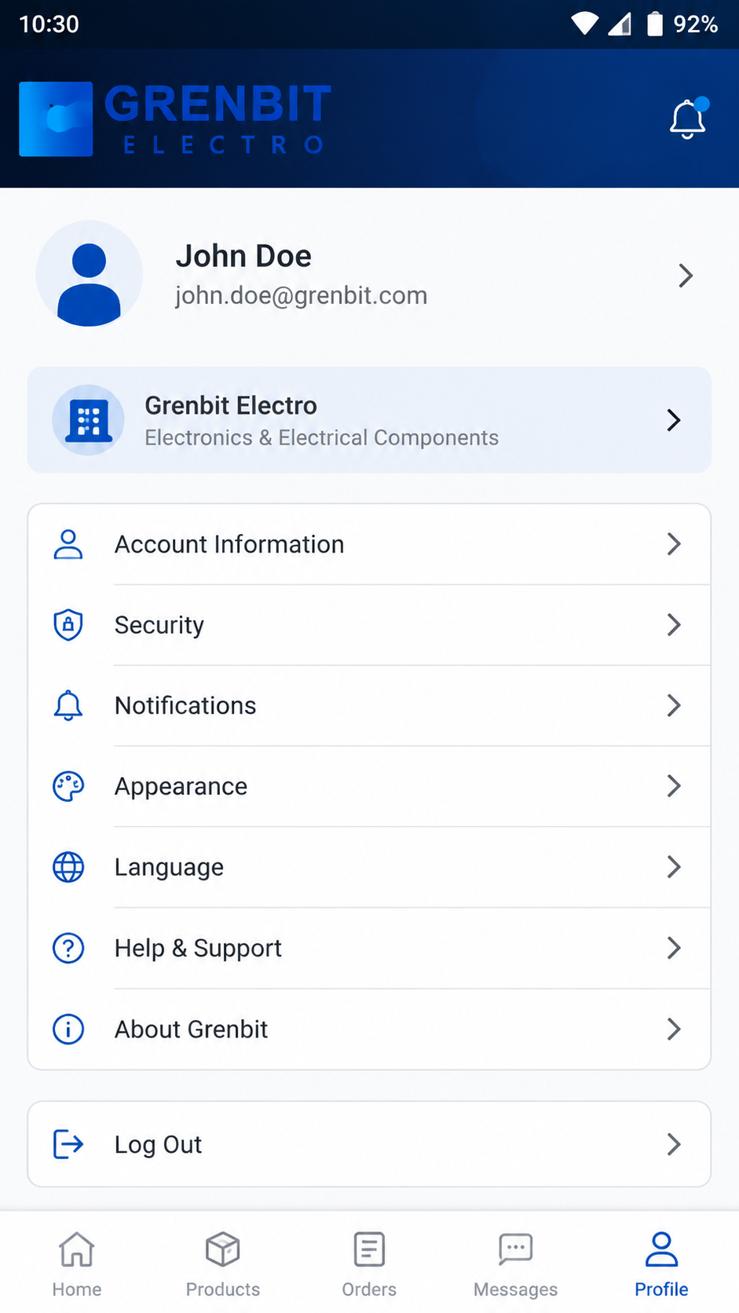
Task: Expand the Account Information row chevron
Action: pos(674,544)
